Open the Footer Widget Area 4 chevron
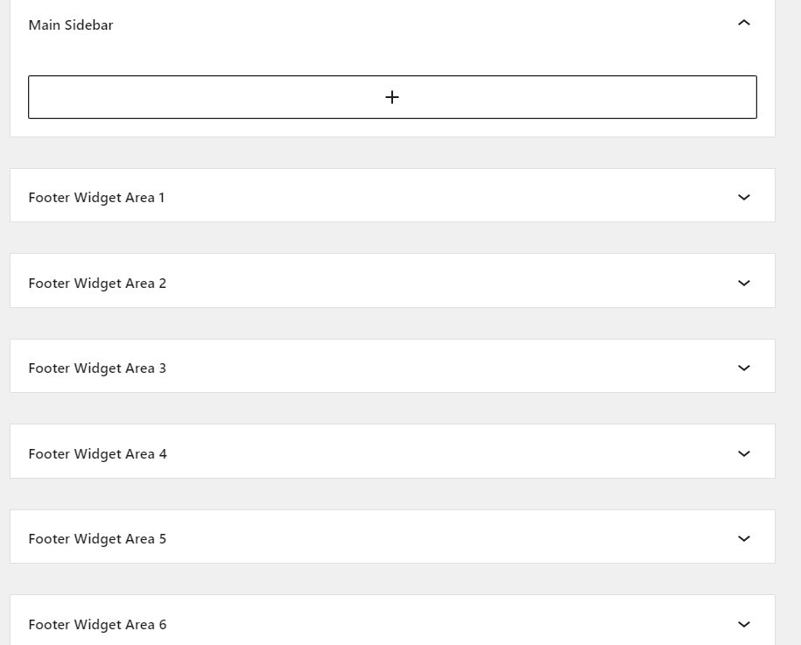Image resolution: width=801 pixels, height=645 pixels. pyautogui.click(x=744, y=453)
